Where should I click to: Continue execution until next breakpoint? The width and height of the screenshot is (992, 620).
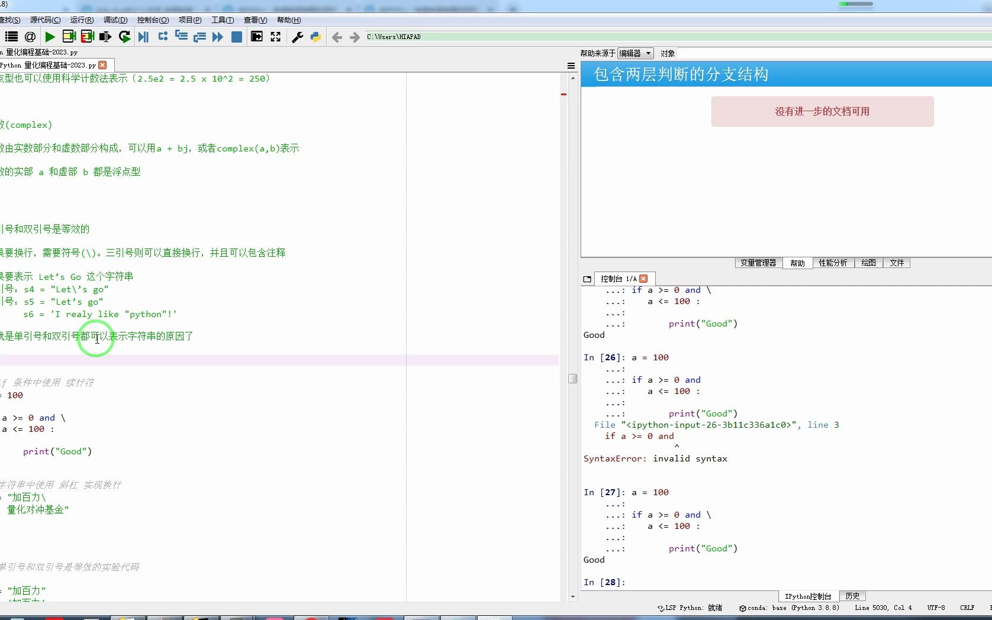(x=218, y=37)
